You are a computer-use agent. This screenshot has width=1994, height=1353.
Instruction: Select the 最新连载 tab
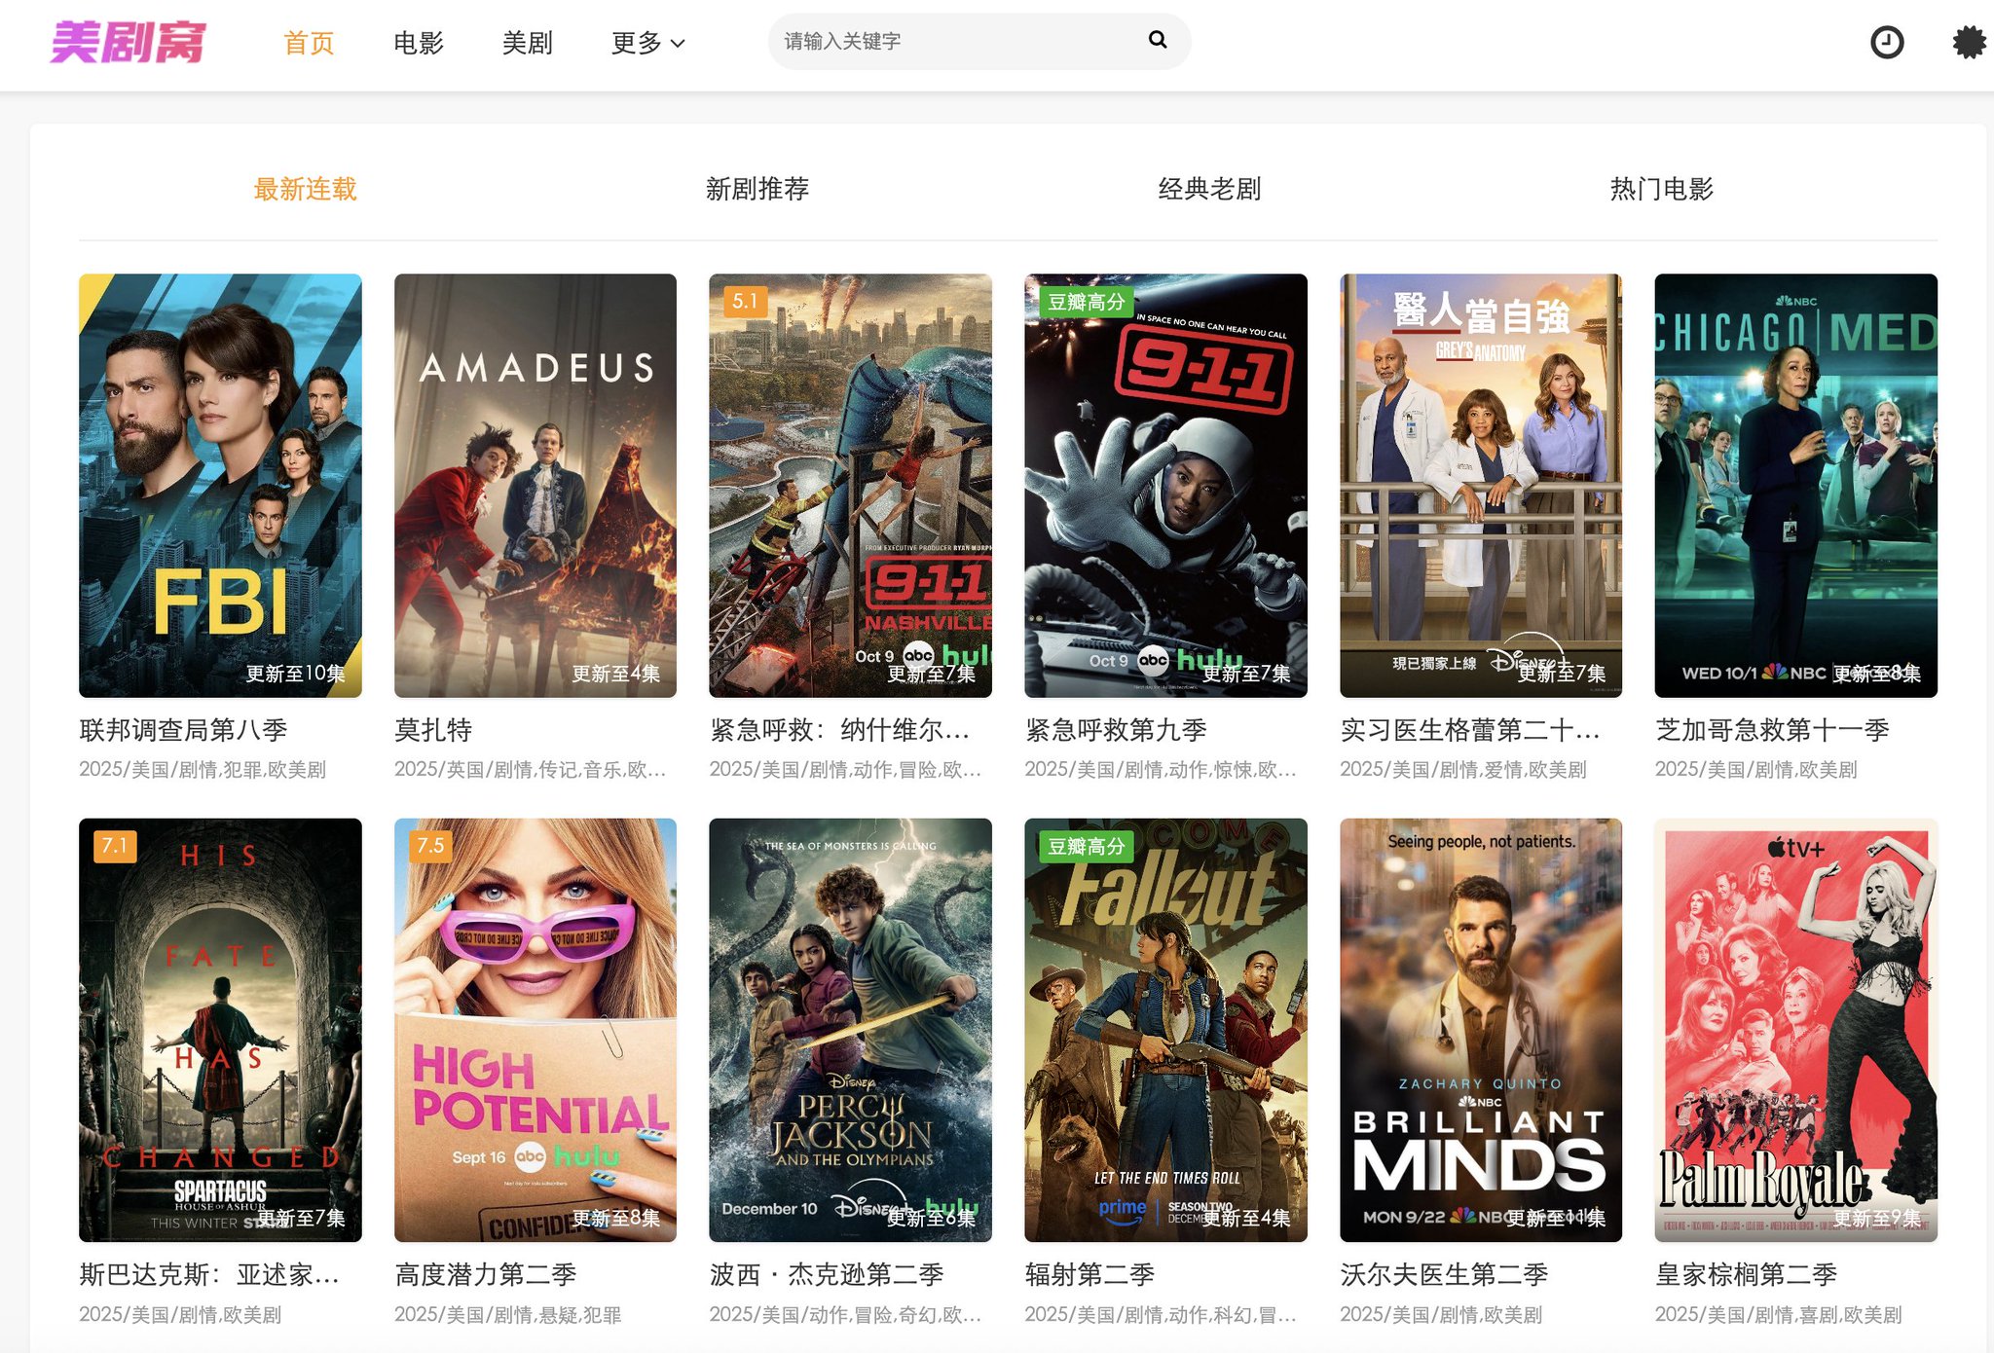pyautogui.click(x=305, y=189)
